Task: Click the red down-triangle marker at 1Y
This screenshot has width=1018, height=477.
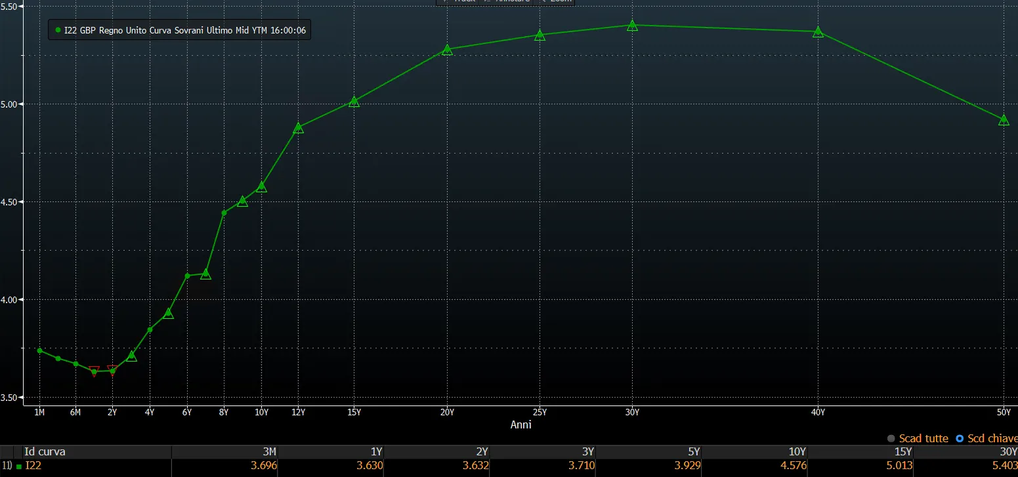Action: click(94, 371)
